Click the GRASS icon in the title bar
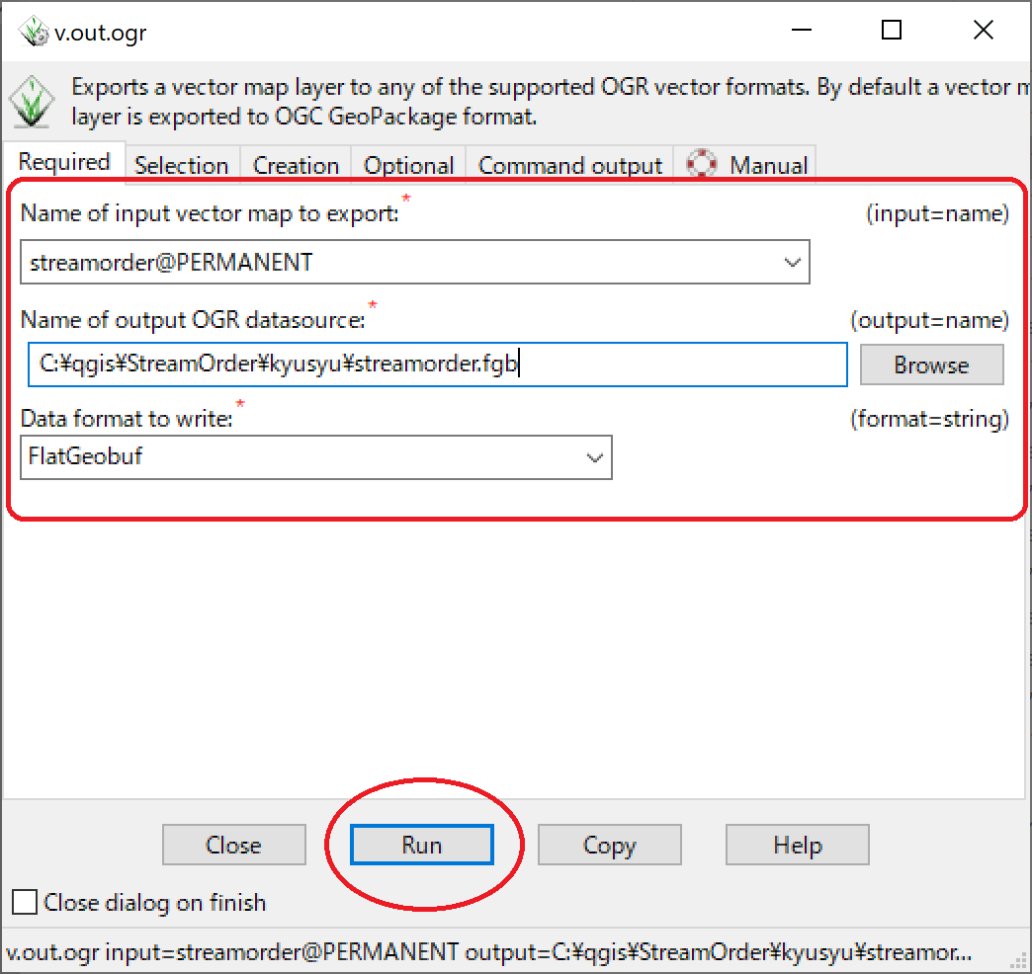Image resolution: width=1032 pixels, height=974 pixels. pyautogui.click(x=33, y=31)
